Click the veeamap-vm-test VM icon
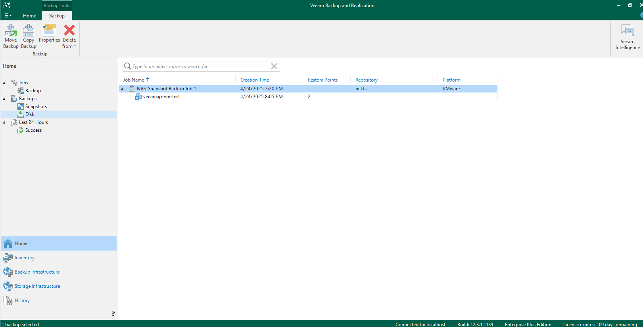 (x=138, y=97)
